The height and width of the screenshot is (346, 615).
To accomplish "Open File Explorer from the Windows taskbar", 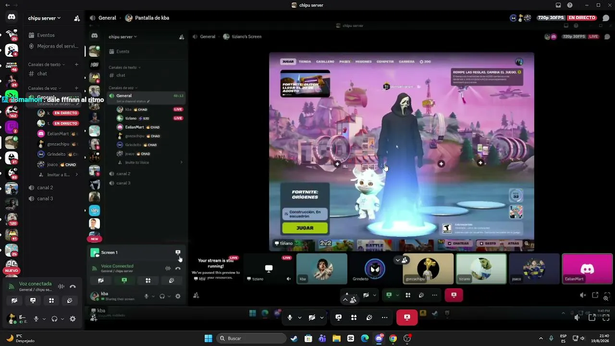I will tap(336, 338).
